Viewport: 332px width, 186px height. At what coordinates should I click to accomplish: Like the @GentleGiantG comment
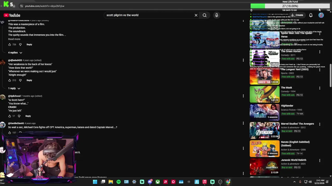coord(10,133)
